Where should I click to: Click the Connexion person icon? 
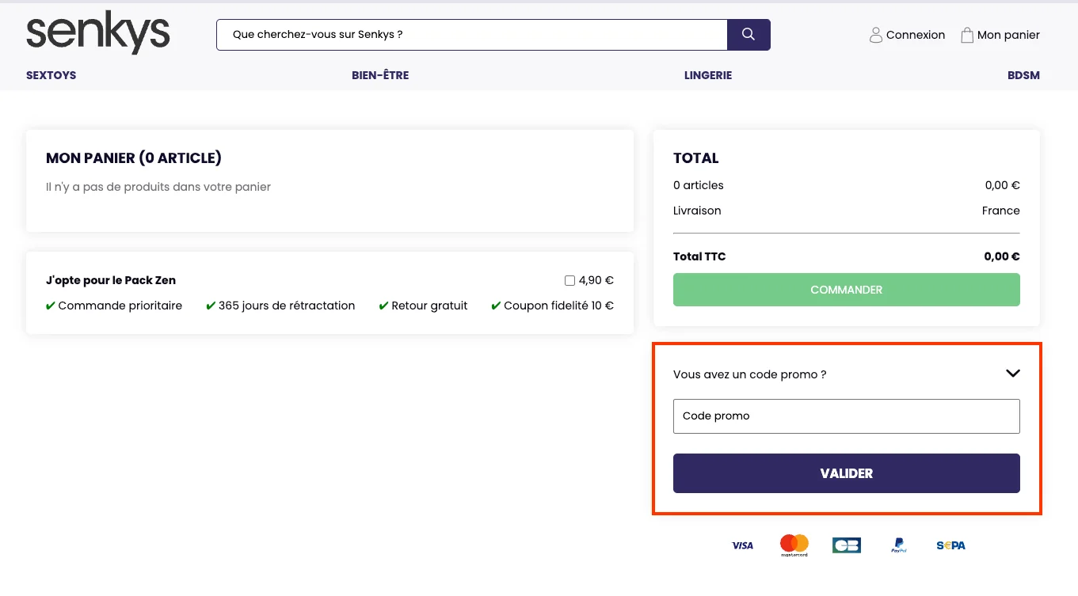click(876, 35)
